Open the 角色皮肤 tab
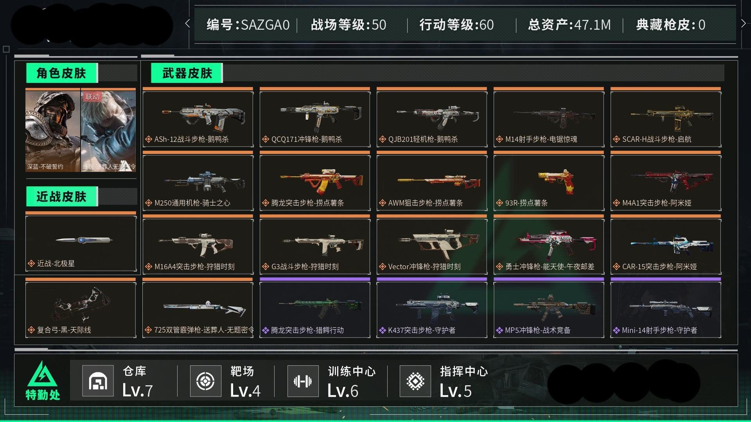Screen dimensions: 751x422 61,73
